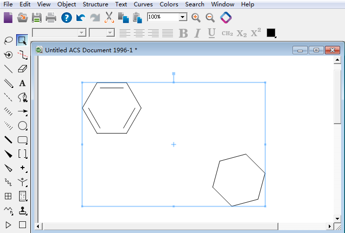The image size is (345, 233).
Task: Select the Brackets tool
Action: [x=22, y=154]
